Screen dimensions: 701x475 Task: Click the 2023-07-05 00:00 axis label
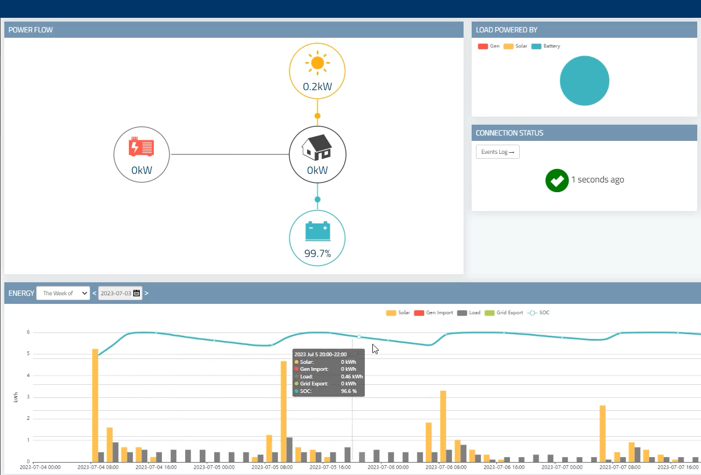(214, 467)
